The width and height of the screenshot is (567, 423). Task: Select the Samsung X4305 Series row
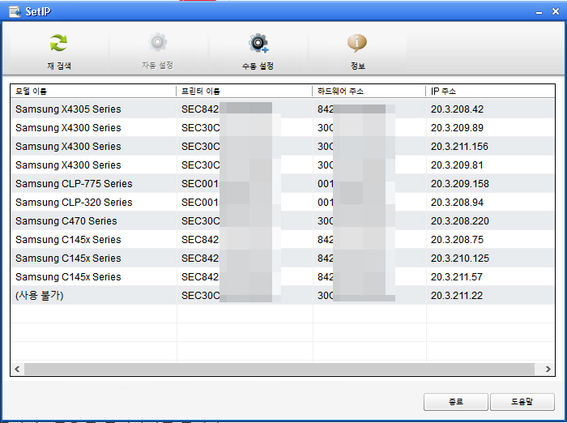pos(283,109)
